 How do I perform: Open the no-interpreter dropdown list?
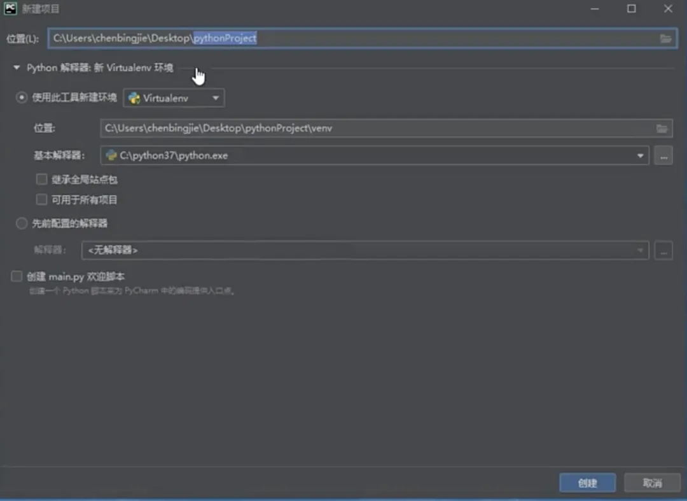(x=365, y=251)
